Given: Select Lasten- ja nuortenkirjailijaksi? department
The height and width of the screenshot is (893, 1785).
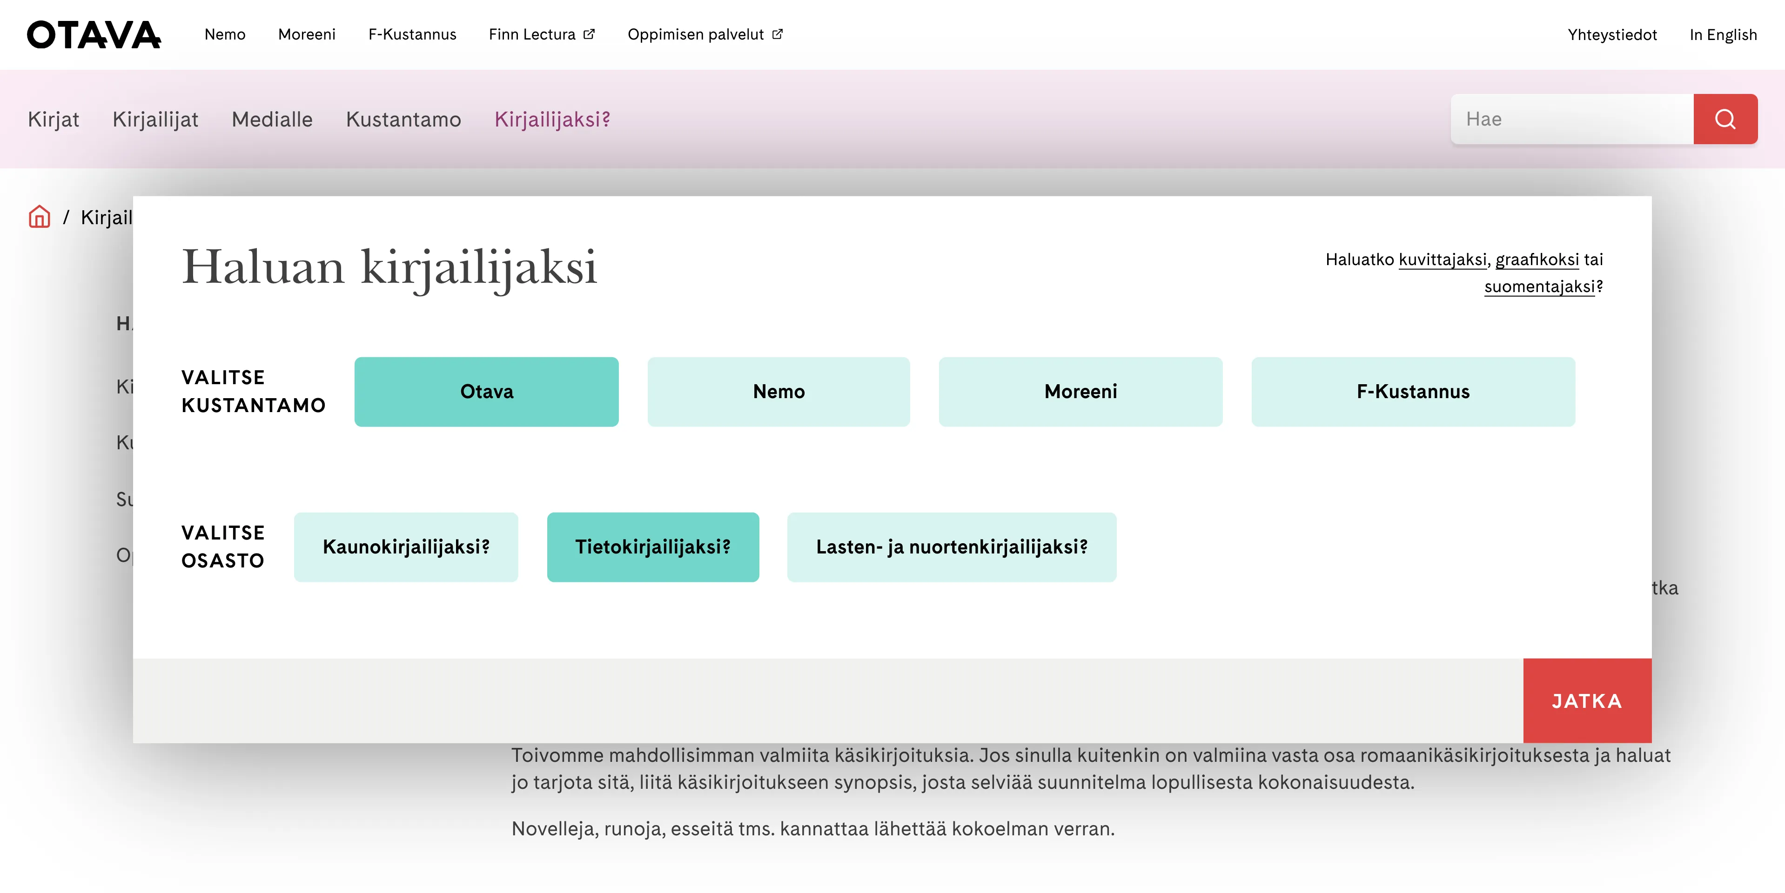Looking at the screenshot, I should point(952,546).
